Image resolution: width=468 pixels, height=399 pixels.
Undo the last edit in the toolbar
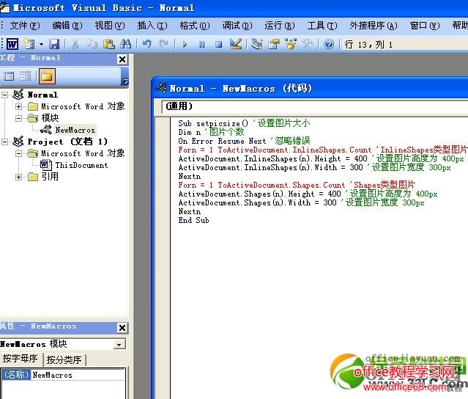[x=146, y=44]
